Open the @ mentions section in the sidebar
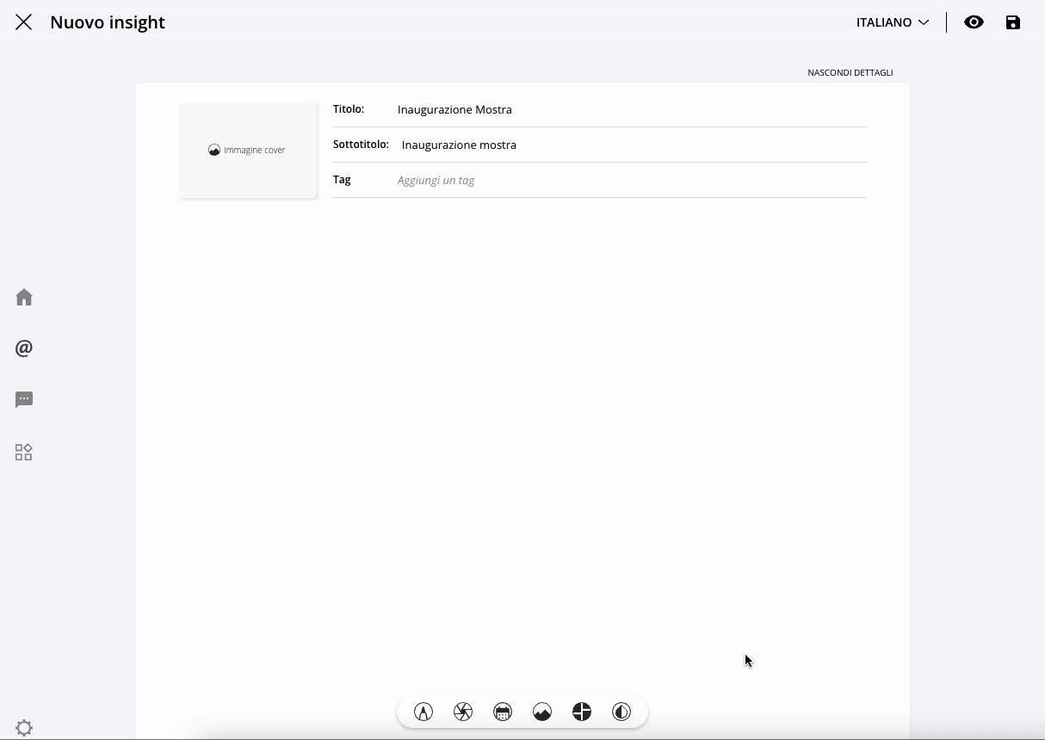The width and height of the screenshot is (1045, 740). (24, 348)
